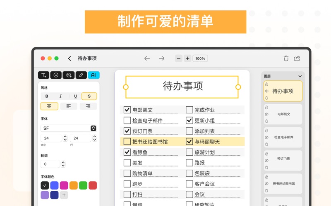Go back using the chevron button
This screenshot has height=206, width=331.
pos(70,59)
